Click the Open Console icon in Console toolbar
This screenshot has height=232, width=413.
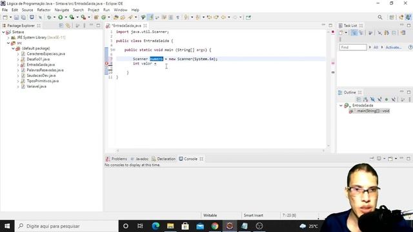click(390, 159)
